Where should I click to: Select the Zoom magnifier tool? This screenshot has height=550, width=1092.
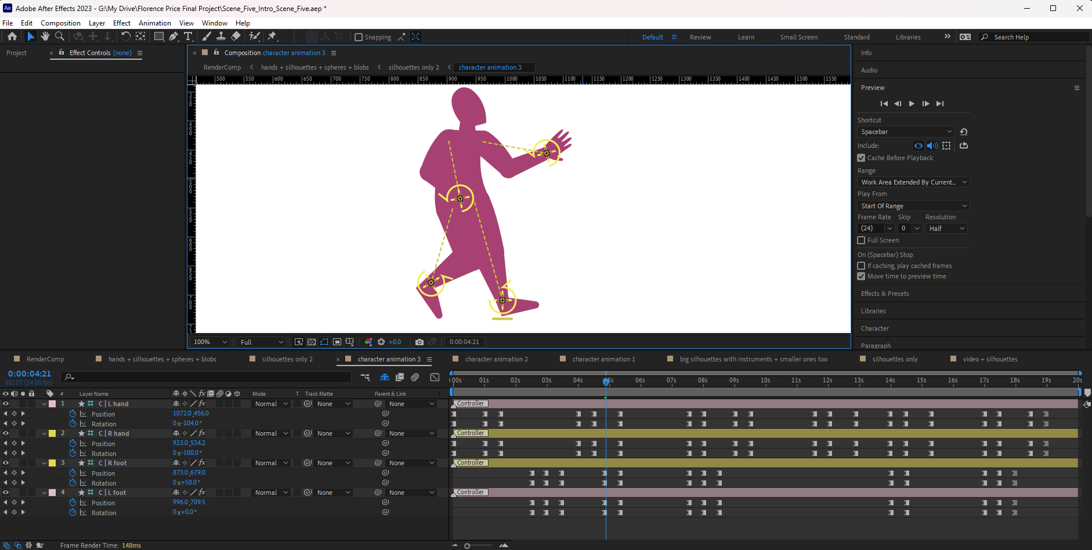[59, 37]
